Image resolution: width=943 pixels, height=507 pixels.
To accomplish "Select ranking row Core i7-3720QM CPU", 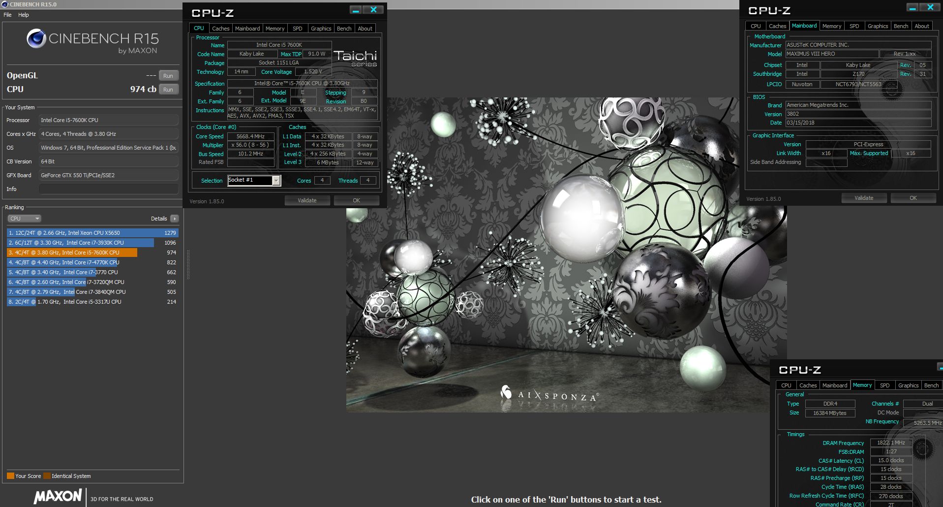I will [92, 282].
